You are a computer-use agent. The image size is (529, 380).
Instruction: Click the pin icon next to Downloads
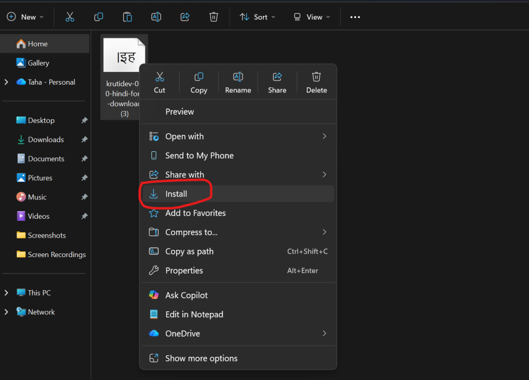pos(84,139)
